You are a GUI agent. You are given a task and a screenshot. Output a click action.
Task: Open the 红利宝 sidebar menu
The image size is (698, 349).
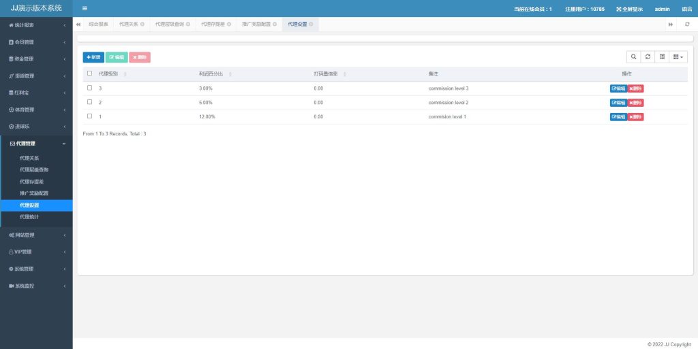(x=36, y=93)
